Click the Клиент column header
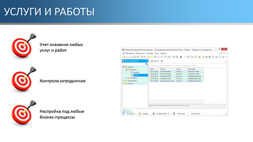 click(x=168, y=69)
